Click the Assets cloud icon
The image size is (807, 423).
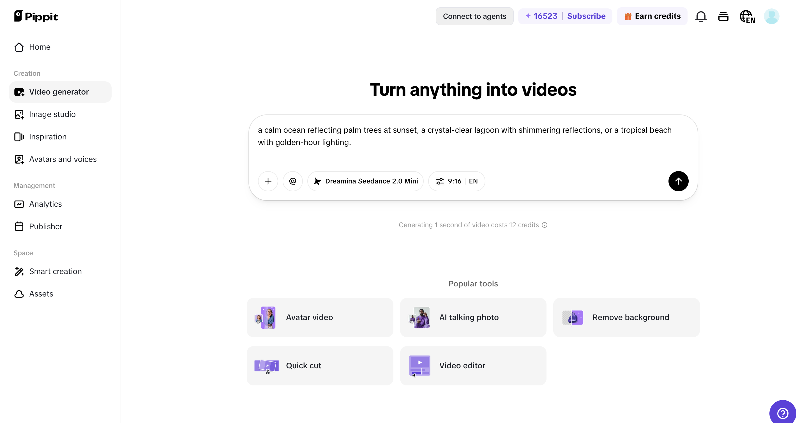point(19,294)
